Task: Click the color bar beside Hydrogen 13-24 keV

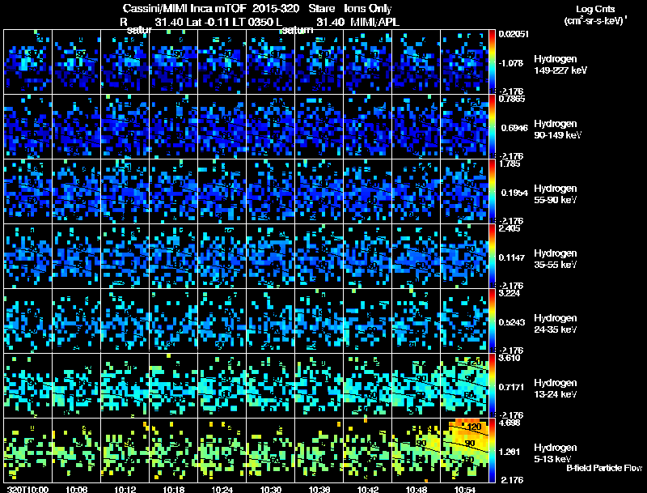Action: click(493, 385)
